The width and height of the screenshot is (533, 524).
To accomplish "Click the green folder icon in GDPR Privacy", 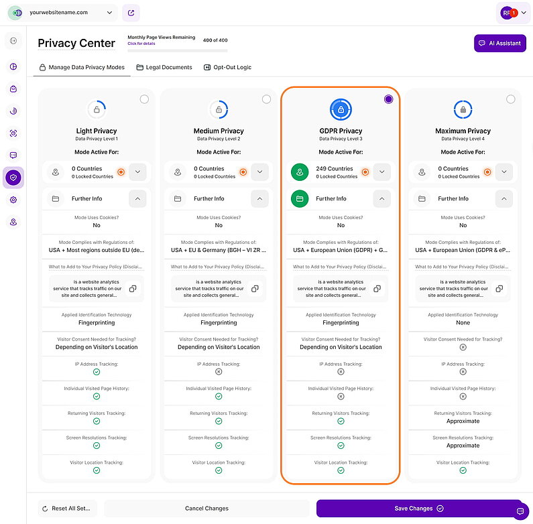I will [300, 199].
